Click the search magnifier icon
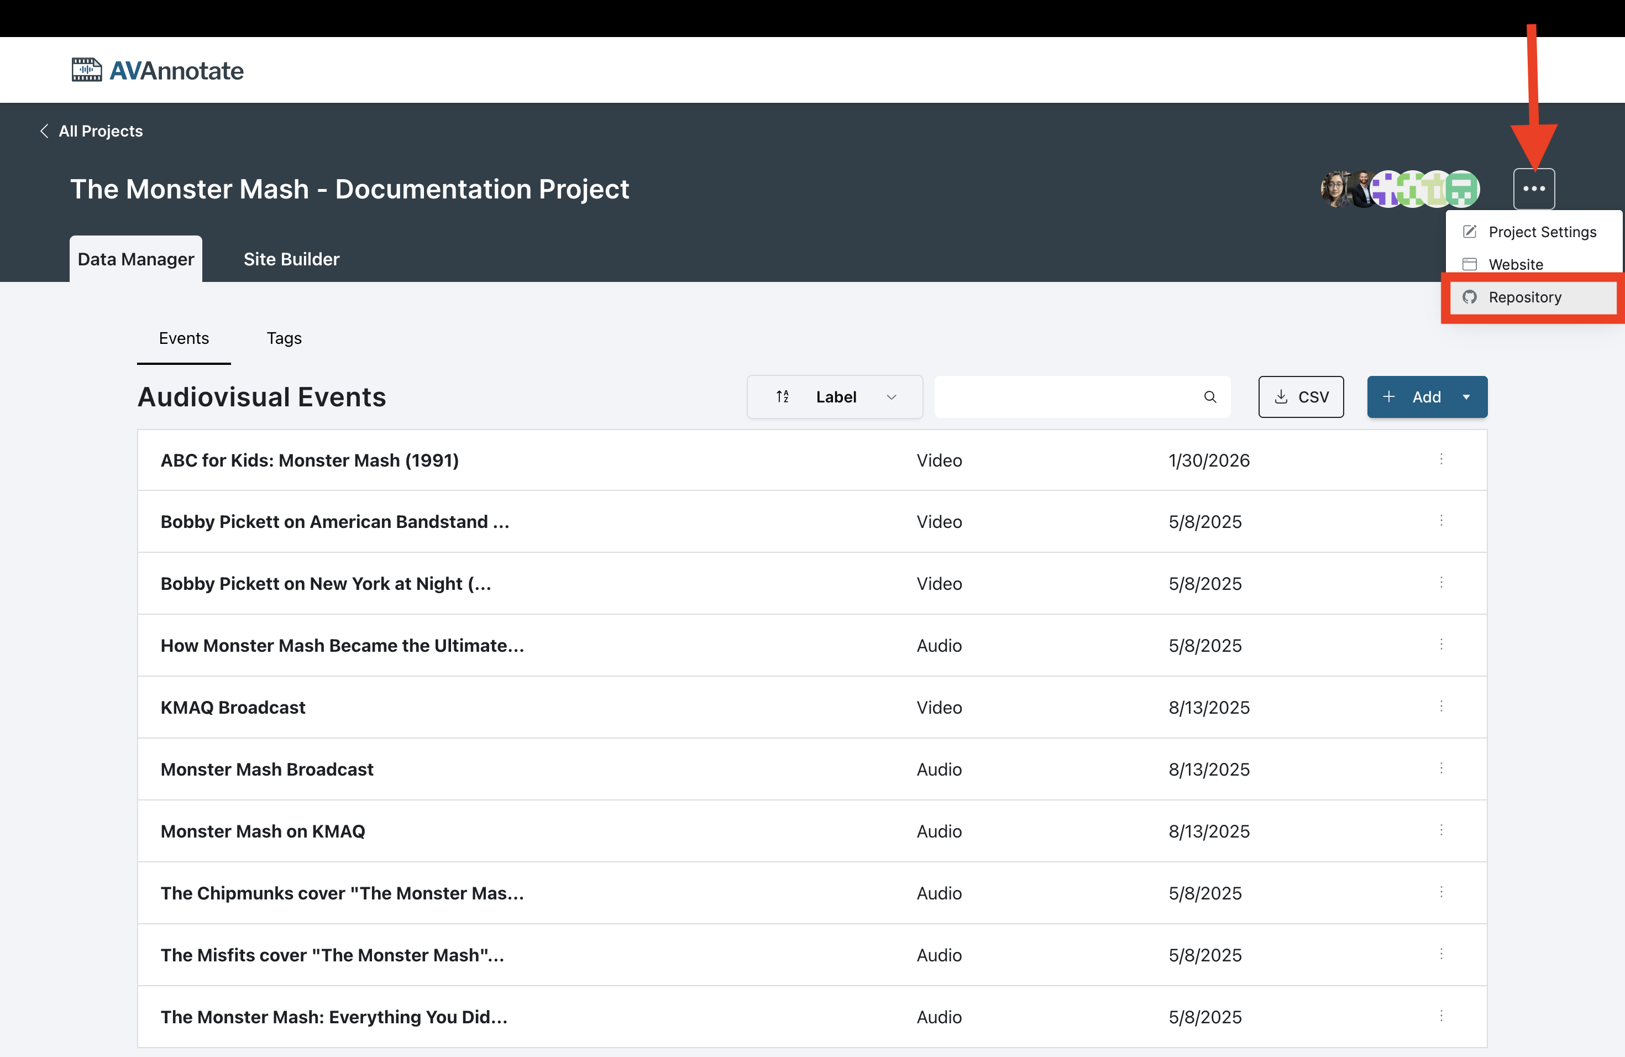1625x1057 pixels. [x=1209, y=397]
